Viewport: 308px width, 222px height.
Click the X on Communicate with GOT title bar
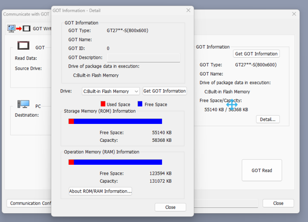294,14
